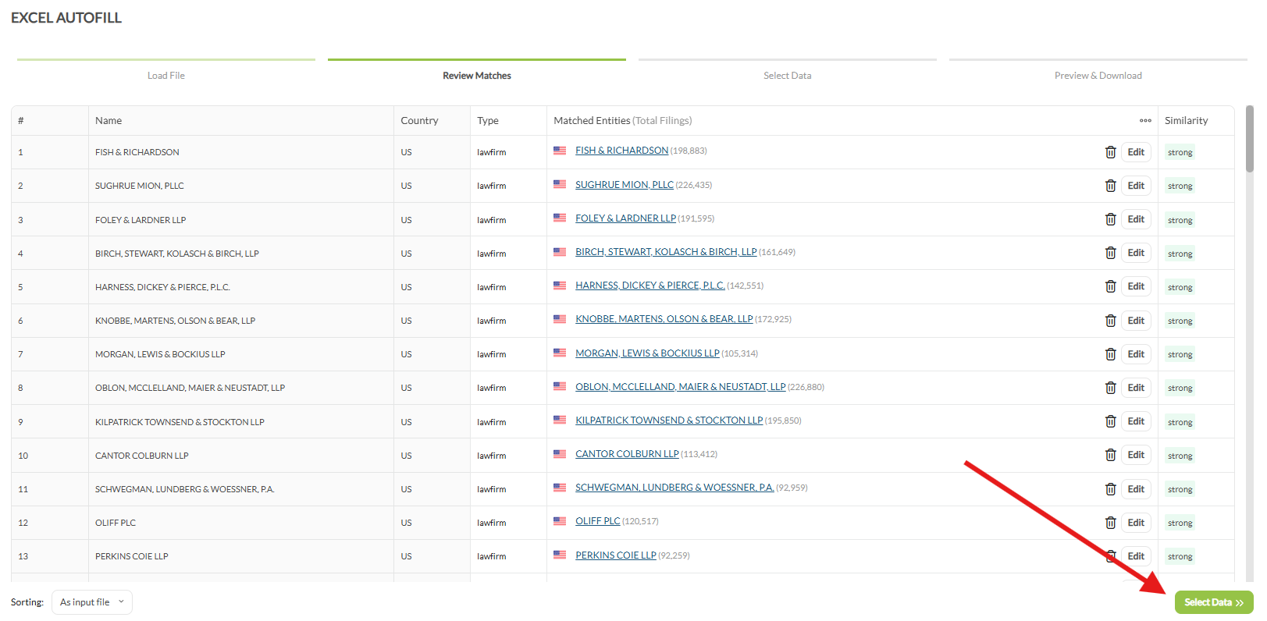The width and height of the screenshot is (1267, 621).
Task: Follow the HARNESS, DICKEY & PIERCE, P.L.C. link
Action: [x=650, y=286]
